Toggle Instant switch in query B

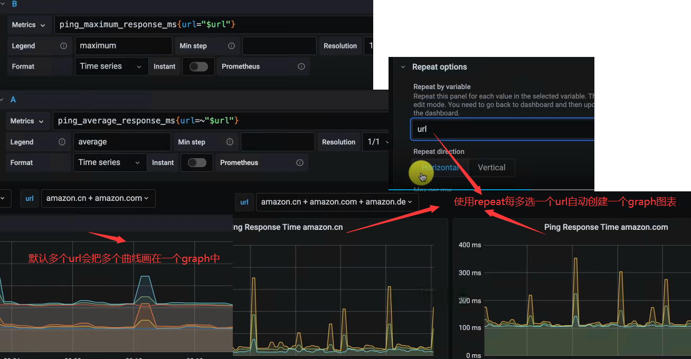198,66
